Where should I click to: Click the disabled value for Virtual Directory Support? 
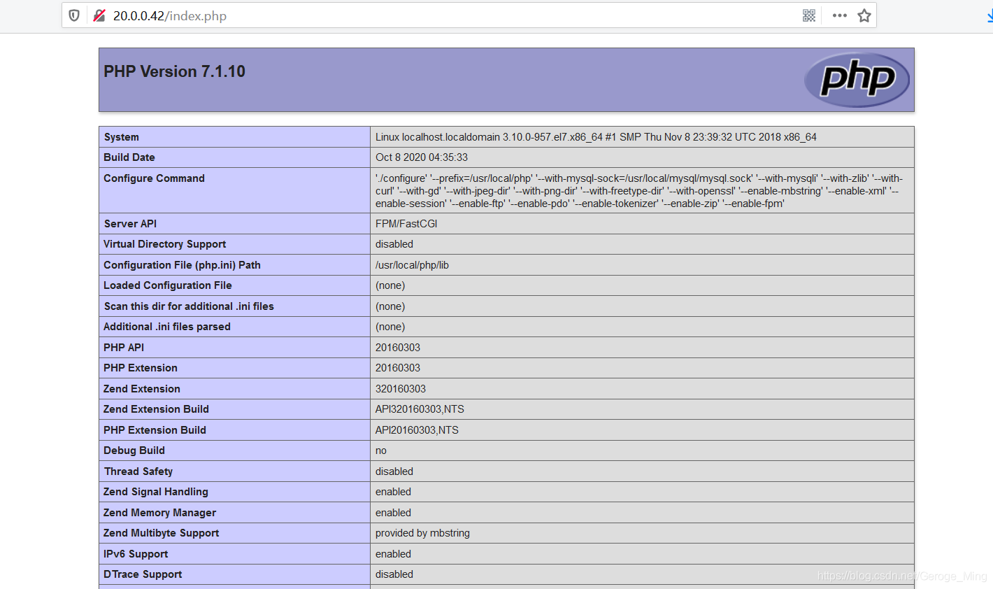tap(394, 244)
